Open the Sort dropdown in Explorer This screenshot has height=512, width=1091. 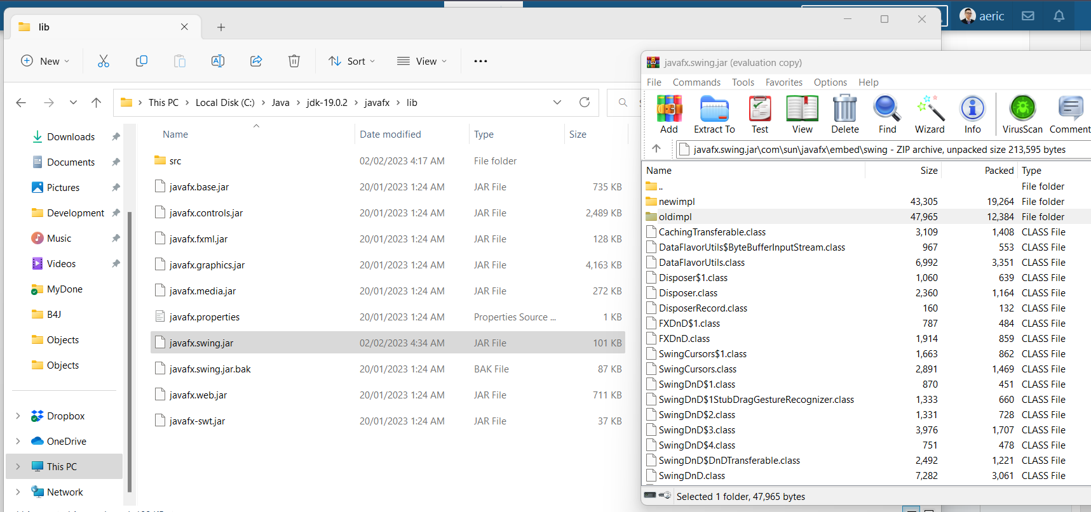(351, 61)
